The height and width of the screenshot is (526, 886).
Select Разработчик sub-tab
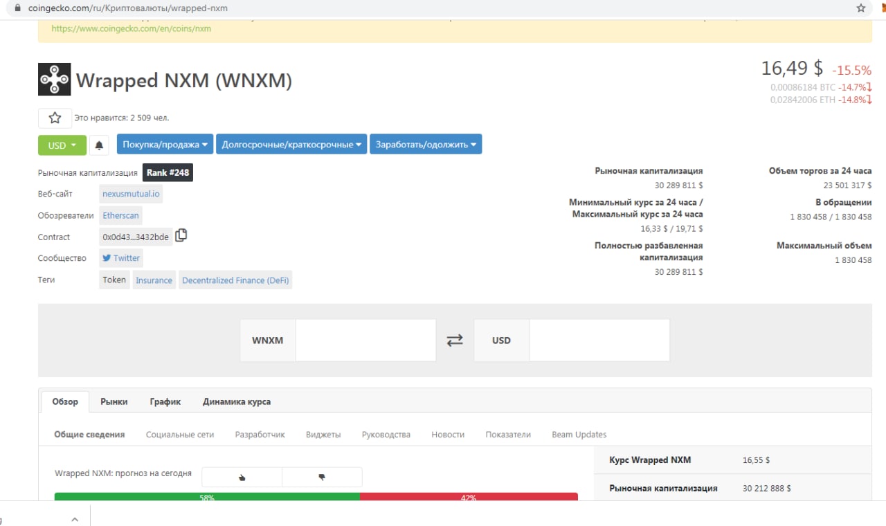click(260, 435)
